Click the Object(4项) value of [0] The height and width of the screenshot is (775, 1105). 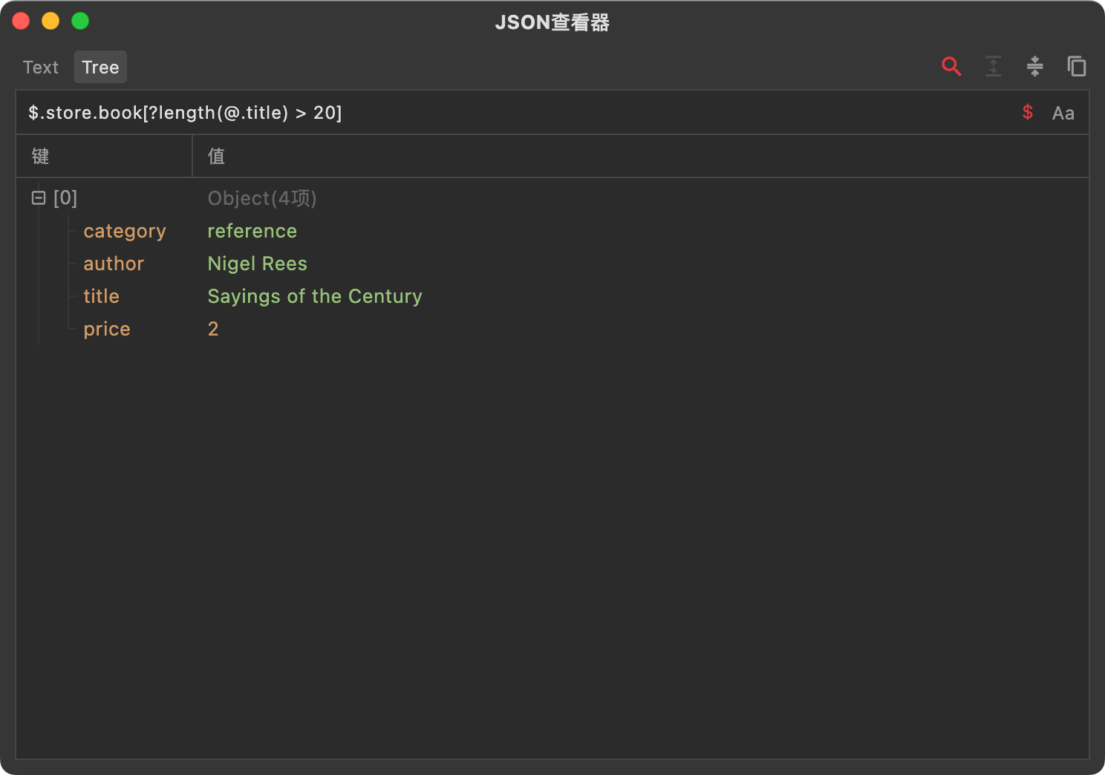262,198
